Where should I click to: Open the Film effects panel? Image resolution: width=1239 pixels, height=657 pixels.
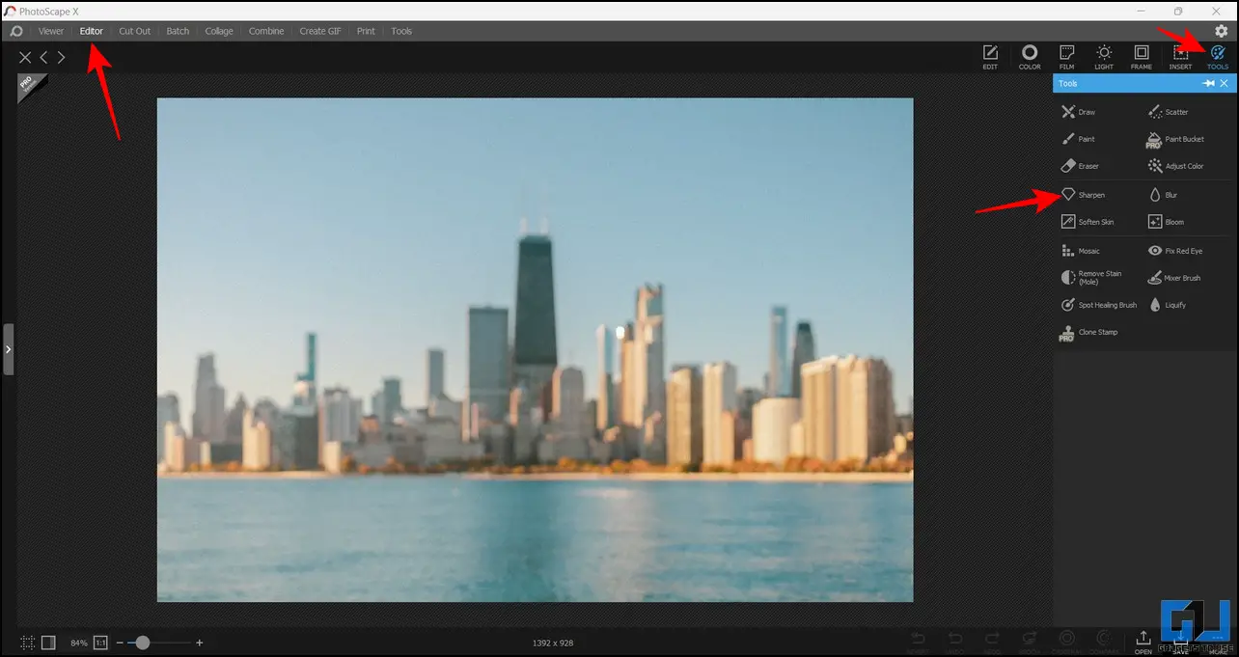point(1066,57)
